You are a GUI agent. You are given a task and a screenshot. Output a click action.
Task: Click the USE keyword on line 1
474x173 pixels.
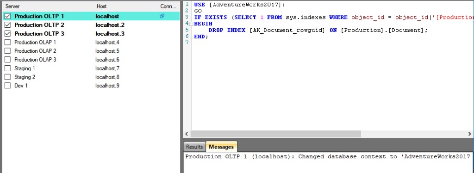coord(200,5)
